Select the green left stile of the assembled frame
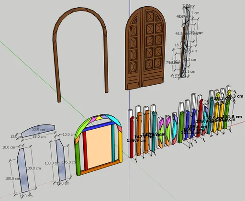Viewport: 245px width, 201px height. click(x=78, y=159)
